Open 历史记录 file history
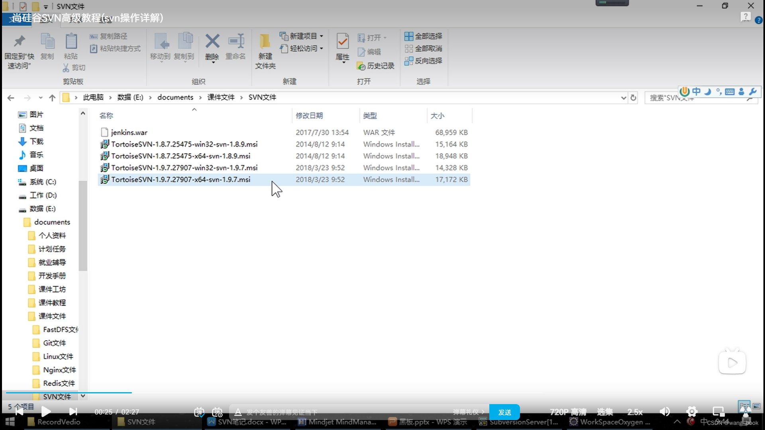765x430 pixels. click(376, 66)
